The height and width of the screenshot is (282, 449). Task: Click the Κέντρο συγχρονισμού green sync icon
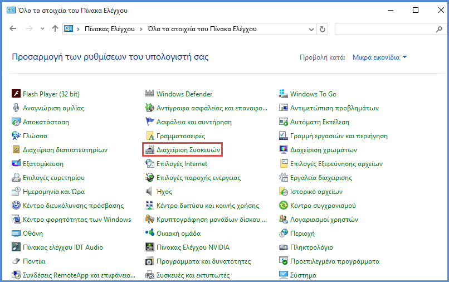[283, 205]
